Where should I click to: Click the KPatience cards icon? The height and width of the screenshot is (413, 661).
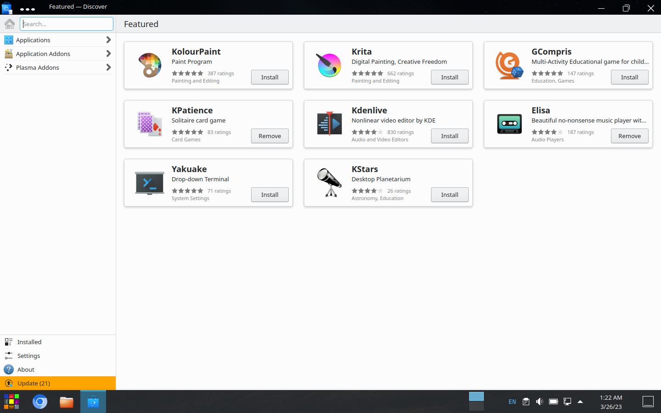click(150, 124)
